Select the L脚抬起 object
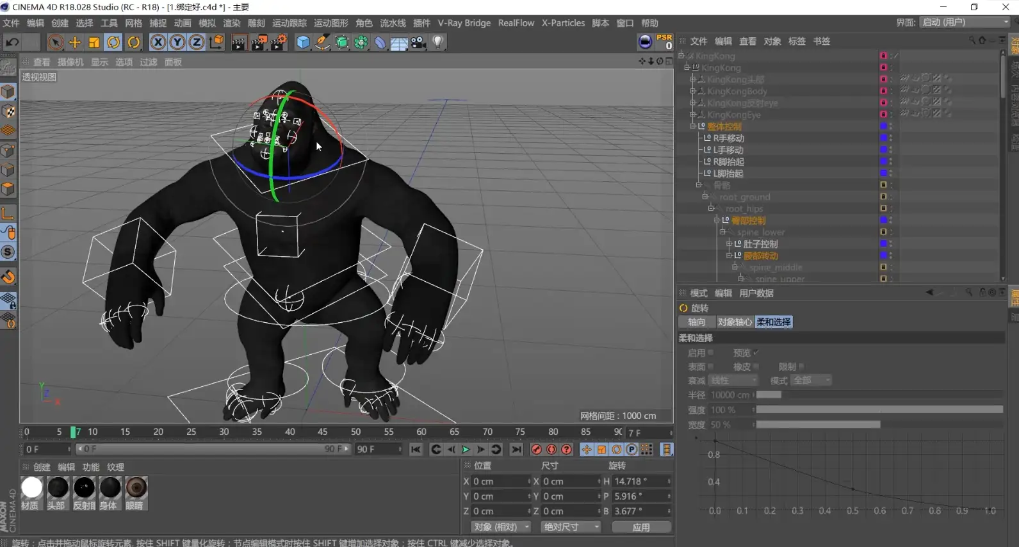The image size is (1019, 547). [728, 174]
